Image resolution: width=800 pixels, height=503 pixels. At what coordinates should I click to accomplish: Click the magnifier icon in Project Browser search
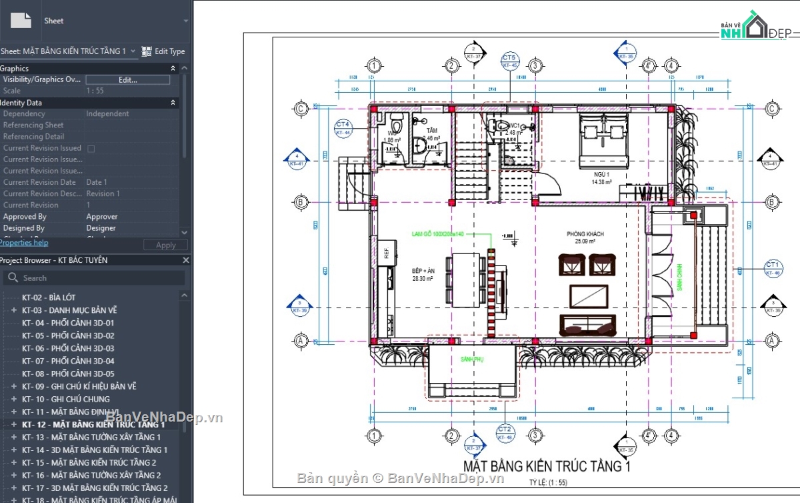tap(13, 278)
